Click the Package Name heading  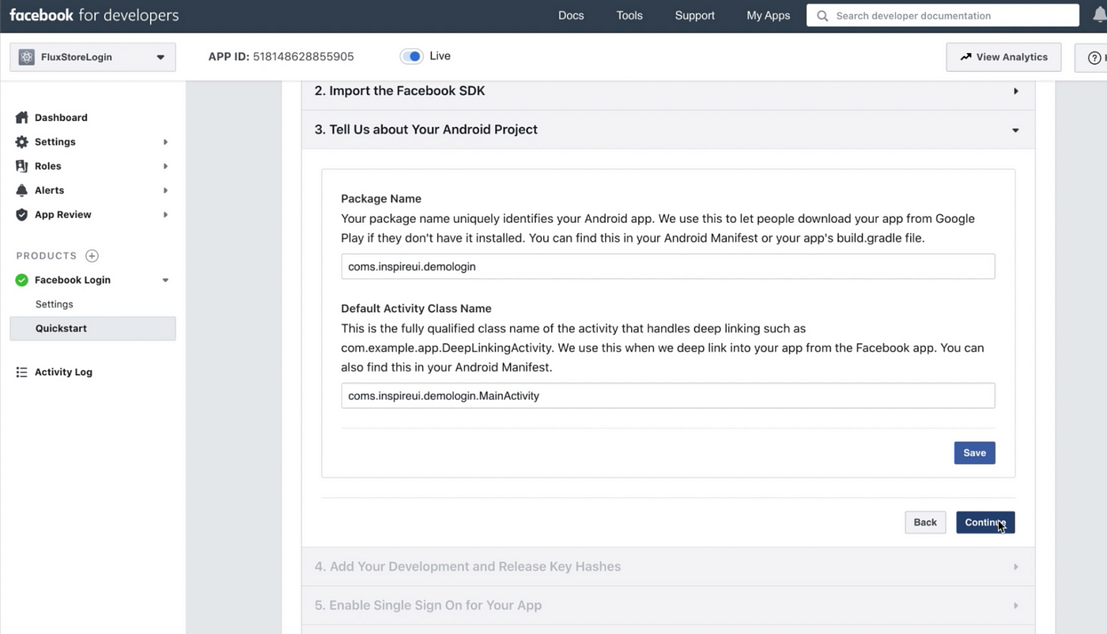381,198
